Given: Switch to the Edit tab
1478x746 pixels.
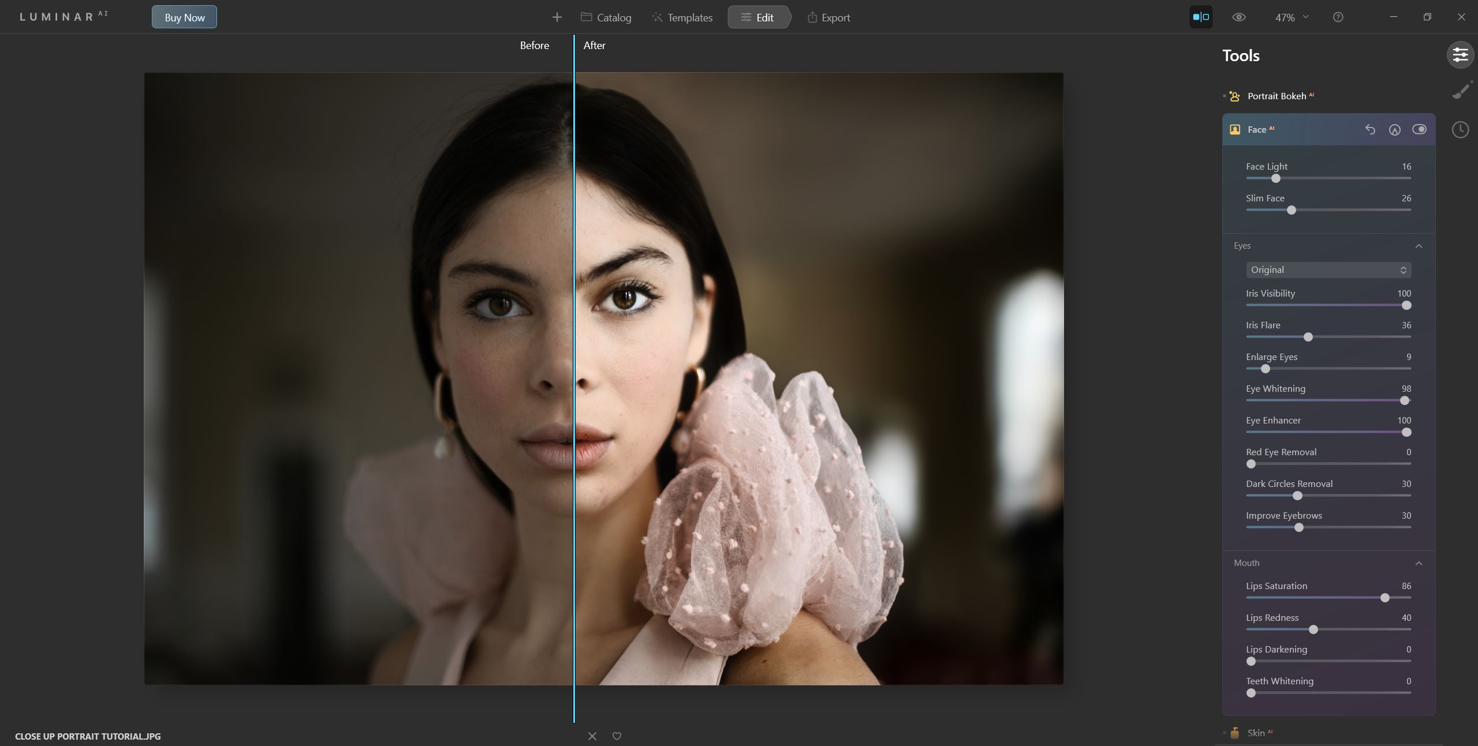Looking at the screenshot, I should tap(759, 17).
